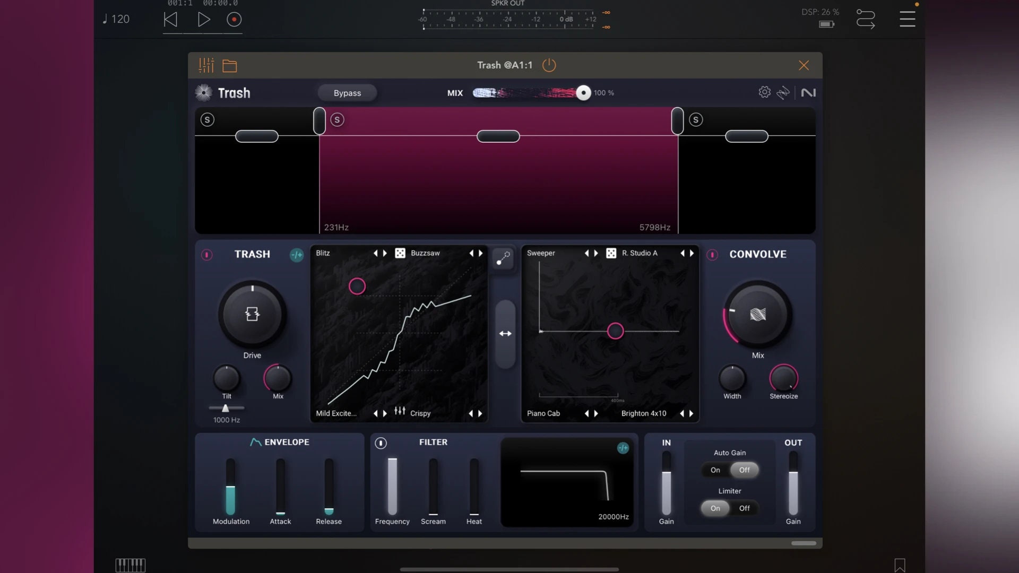The height and width of the screenshot is (573, 1019).
Task: Click the middle band gain handle
Action: (498, 136)
